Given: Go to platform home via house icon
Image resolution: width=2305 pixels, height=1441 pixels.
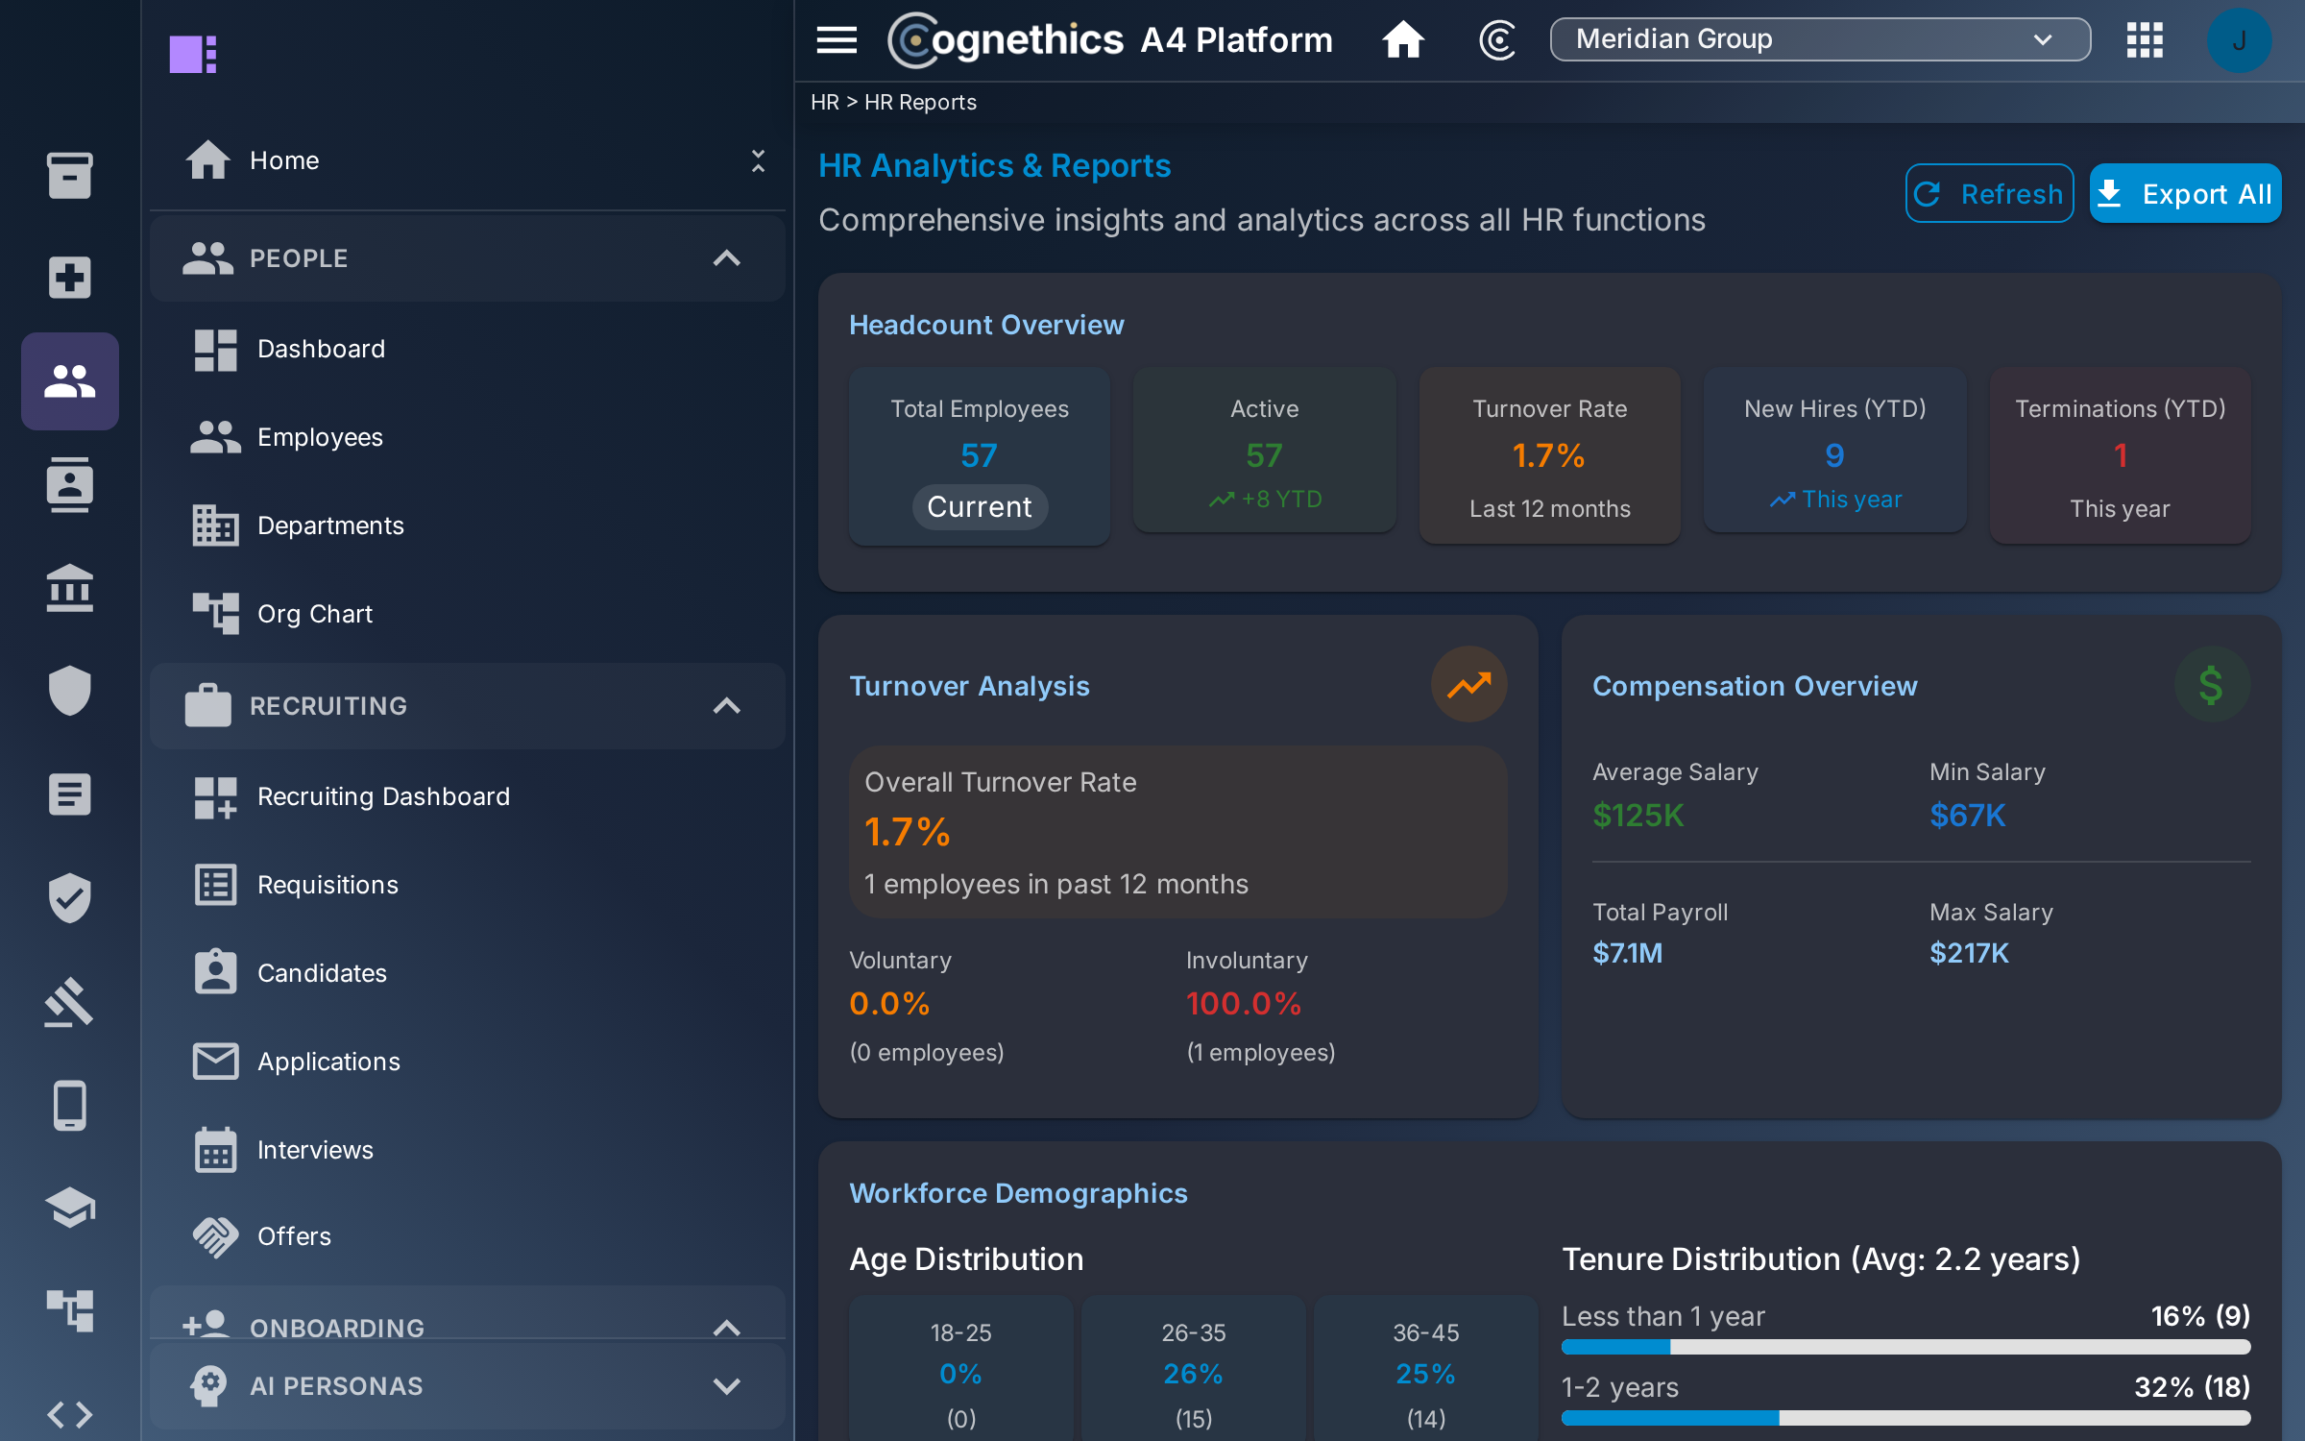Looking at the screenshot, I should 1402,39.
